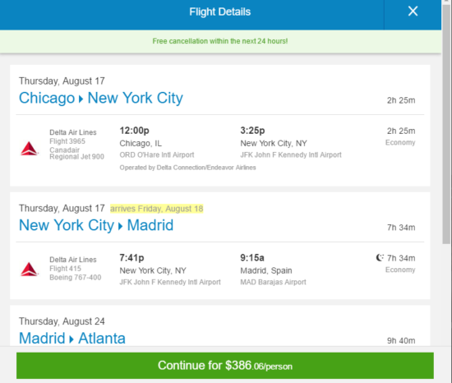Click the Operated by Delta Connection/Endeavor note
This screenshot has width=452, height=383.
click(187, 168)
